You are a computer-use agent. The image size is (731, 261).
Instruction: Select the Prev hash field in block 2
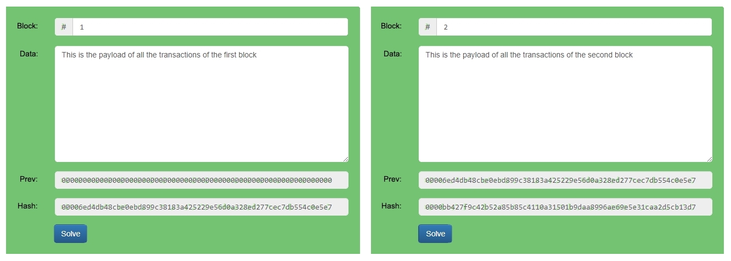565,180
